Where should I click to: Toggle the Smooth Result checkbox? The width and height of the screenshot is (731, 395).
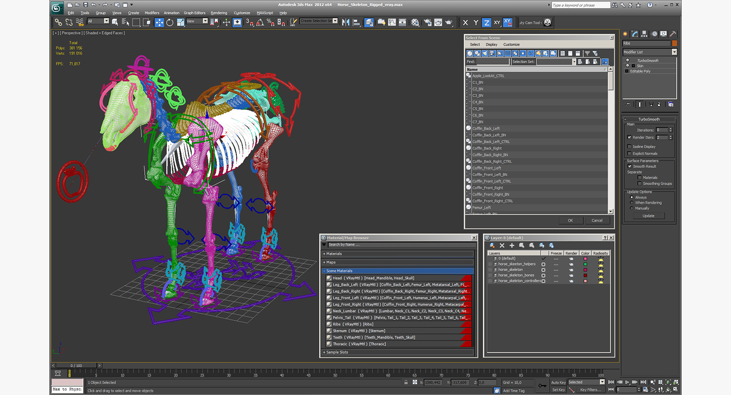click(629, 166)
